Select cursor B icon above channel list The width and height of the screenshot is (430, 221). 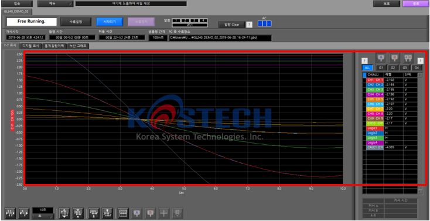394,57
